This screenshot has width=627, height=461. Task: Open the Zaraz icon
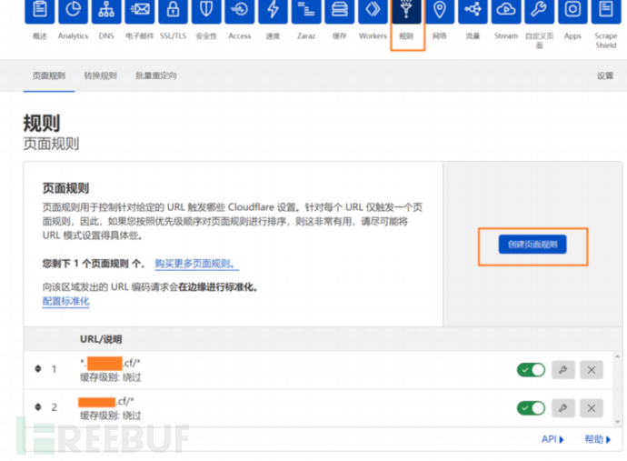click(x=306, y=11)
